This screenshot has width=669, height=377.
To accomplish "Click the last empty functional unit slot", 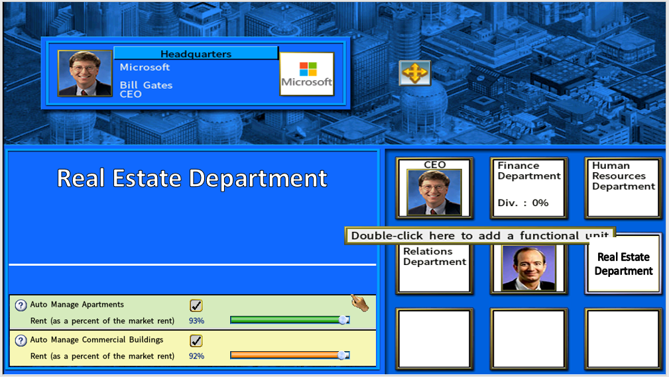I will tap(623, 339).
